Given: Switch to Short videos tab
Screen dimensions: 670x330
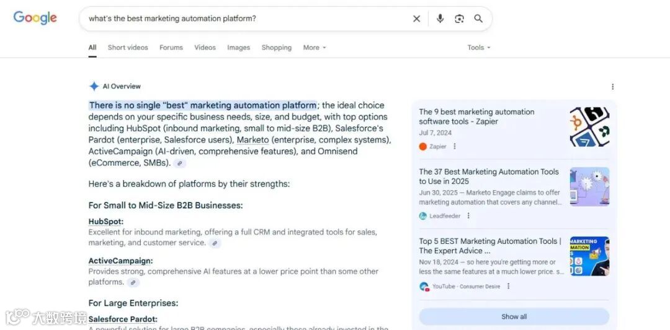Looking at the screenshot, I should tap(128, 47).
